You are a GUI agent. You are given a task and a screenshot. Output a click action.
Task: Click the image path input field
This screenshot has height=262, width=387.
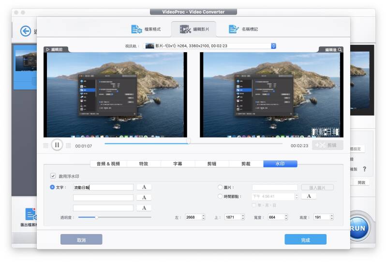click(x=275, y=187)
